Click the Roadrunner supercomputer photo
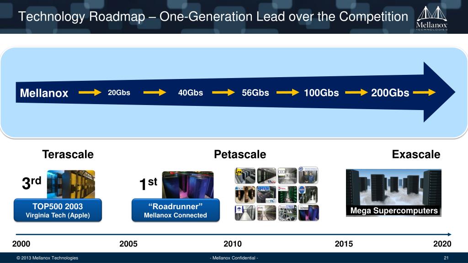This screenshot has height=263, width=468. click(188, 185)
